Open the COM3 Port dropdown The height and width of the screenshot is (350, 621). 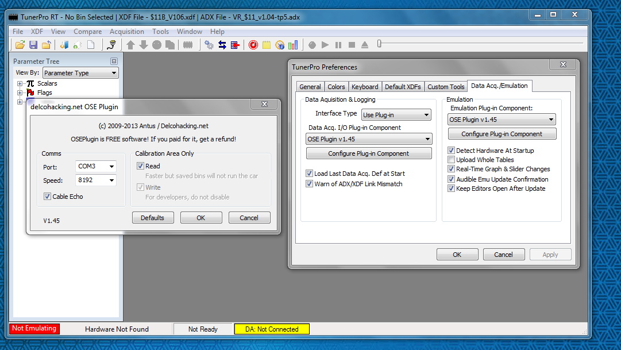(x=96, y=166)
